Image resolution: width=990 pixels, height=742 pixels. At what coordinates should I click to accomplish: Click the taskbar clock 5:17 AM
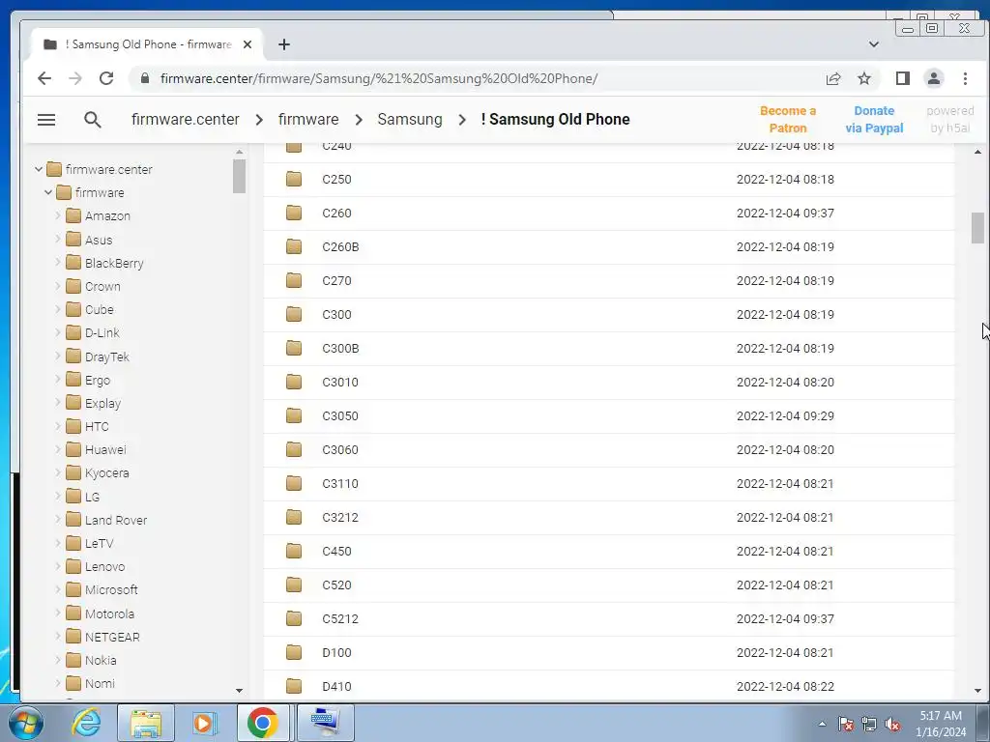[x=940, y=716]
